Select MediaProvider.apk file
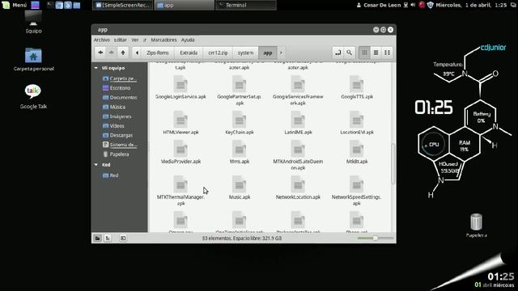This screenshot has width=518, height=291. 180,152
